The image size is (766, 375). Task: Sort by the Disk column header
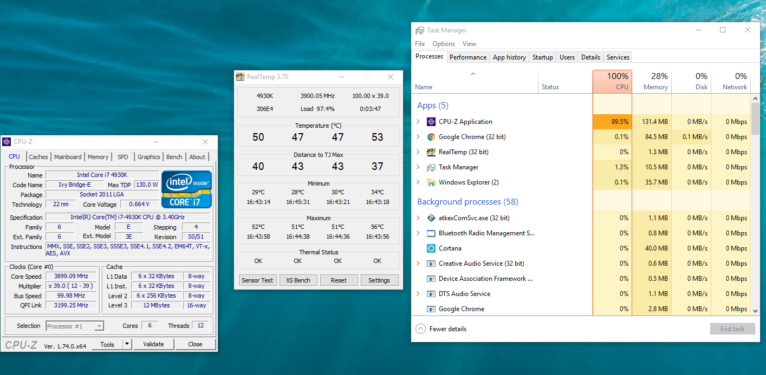tap(691, 81)
